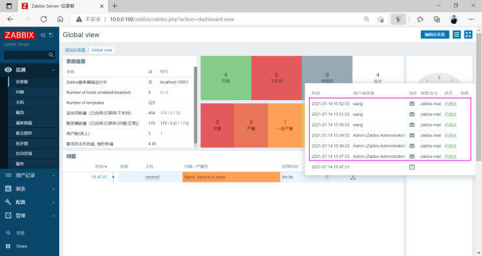The height and width of the screenshot is (256, 482).
Task: Click the green available hosts tile showing 4
Action: pos(226,78)
